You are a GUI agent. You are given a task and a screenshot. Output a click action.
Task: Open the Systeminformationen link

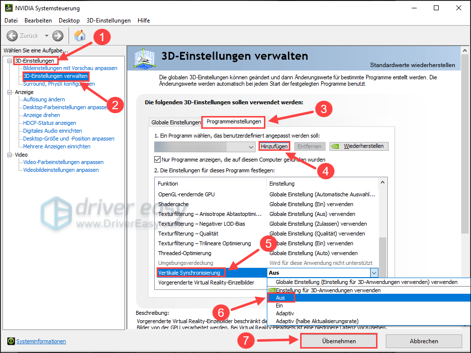(41, 341)
